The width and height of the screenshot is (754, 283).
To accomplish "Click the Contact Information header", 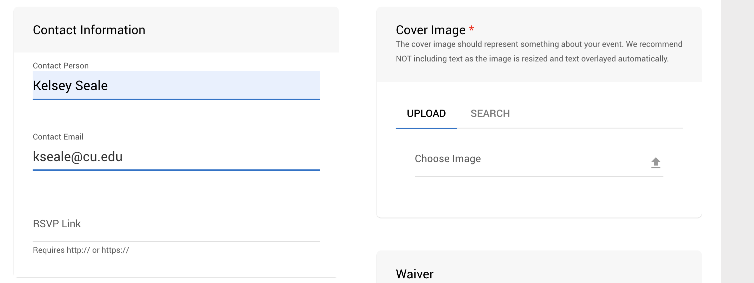I will pos(89,30).
